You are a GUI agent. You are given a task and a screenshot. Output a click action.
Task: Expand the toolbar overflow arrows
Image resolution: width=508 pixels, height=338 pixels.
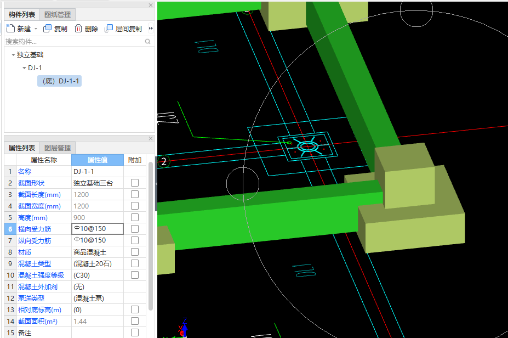tap(151, 29)
